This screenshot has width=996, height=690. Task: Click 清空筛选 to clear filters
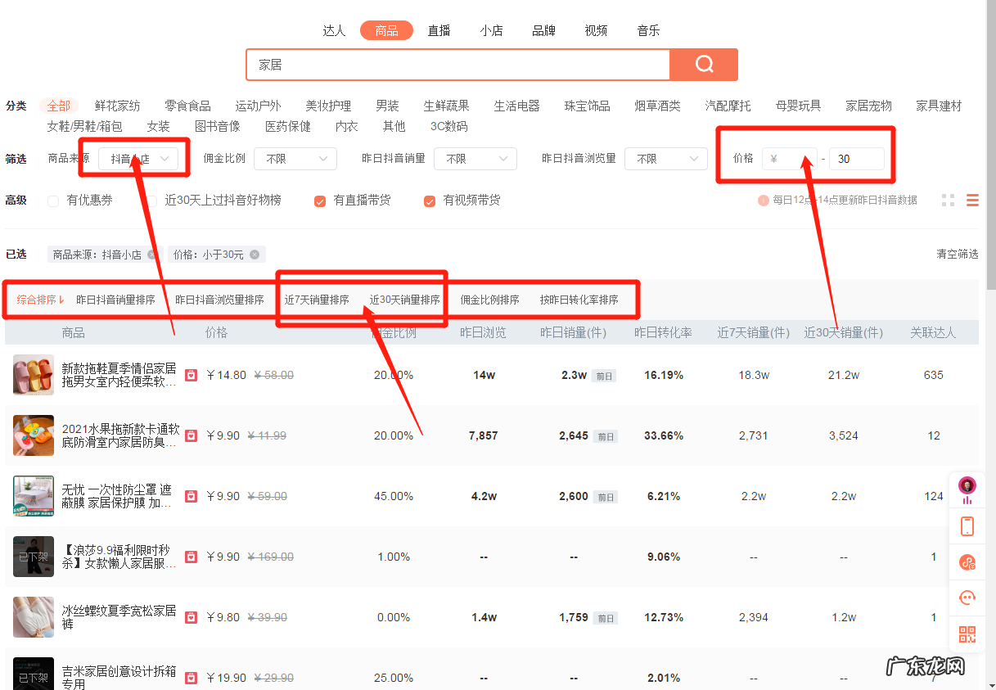coord(956,254)
